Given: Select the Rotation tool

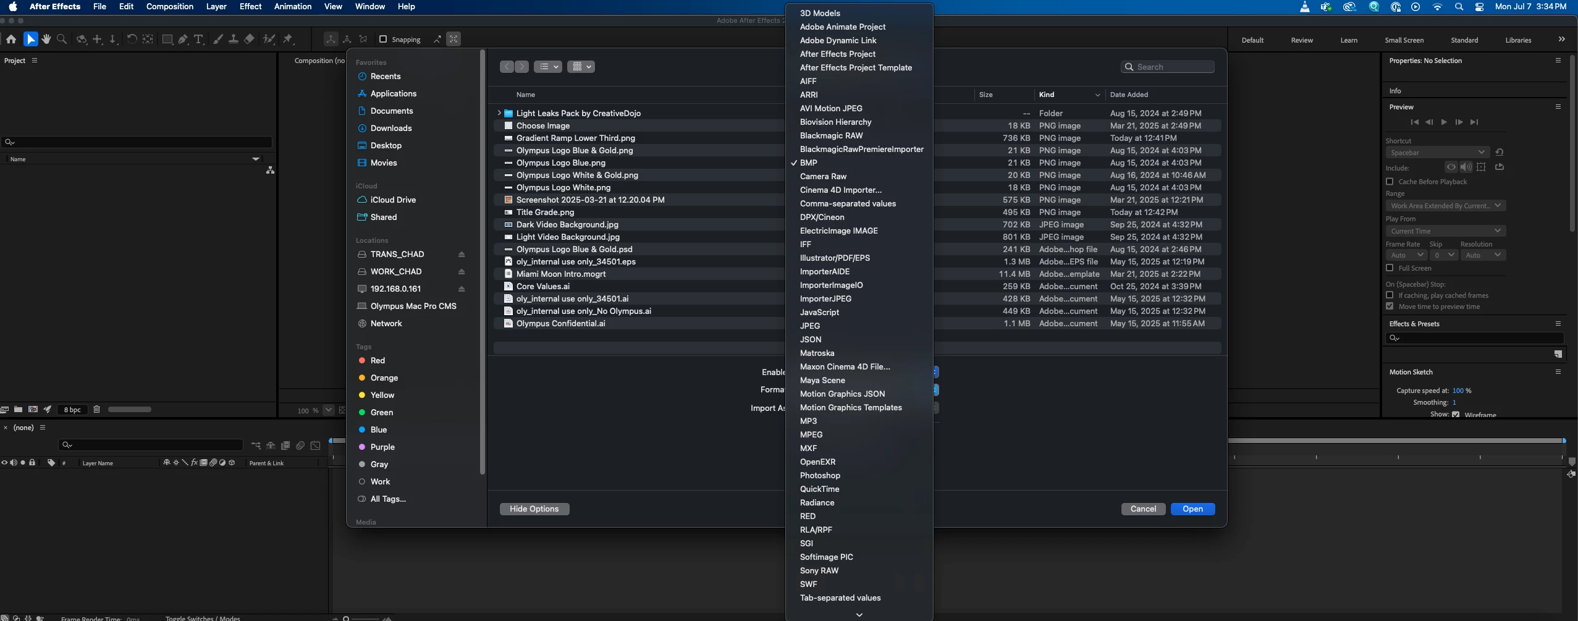Looking at the screenshot, I should pos(132,40).
